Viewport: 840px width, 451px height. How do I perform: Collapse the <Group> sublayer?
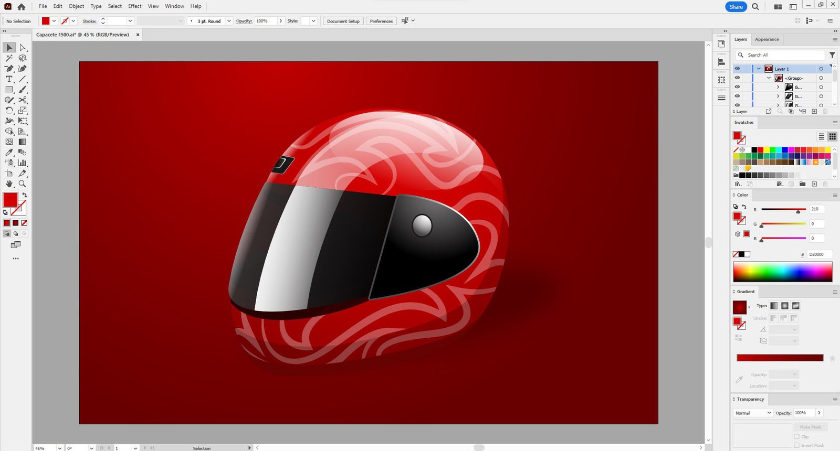point(769,78)
